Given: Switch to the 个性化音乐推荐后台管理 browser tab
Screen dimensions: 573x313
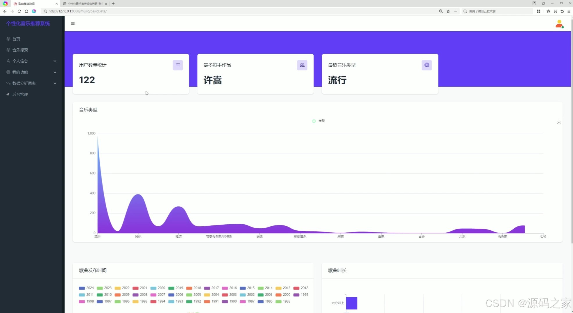Looking at the screenshot, I should (83, 3).
